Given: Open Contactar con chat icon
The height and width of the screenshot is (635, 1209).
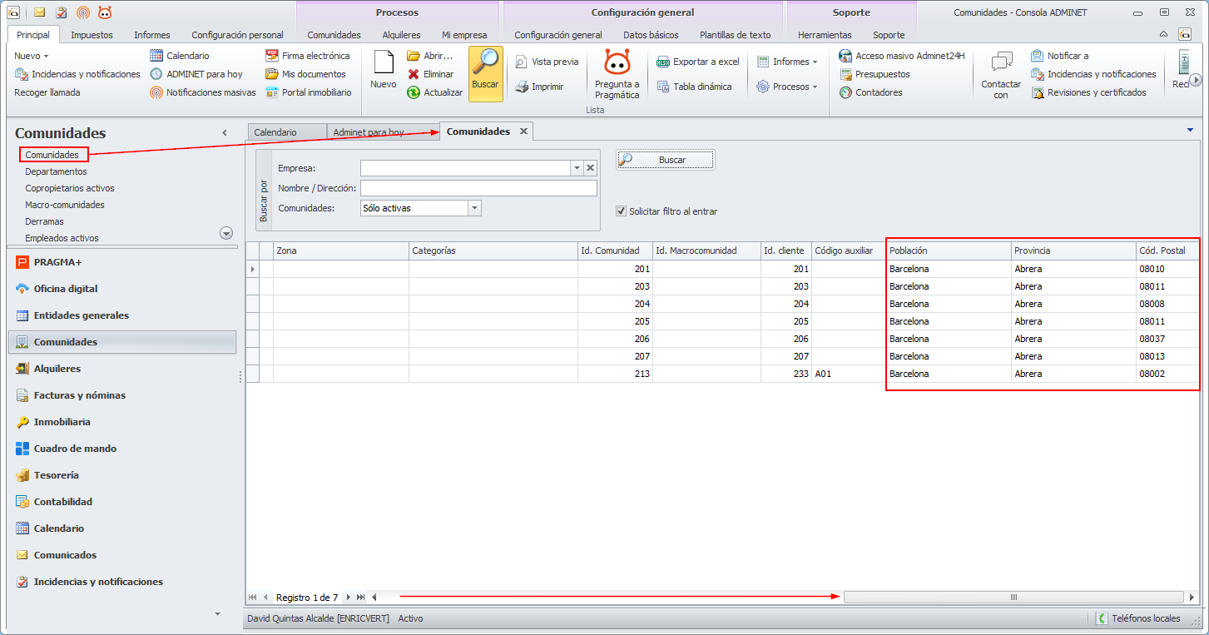Looking at the screenshot, I should pyautogui.click(x=1001, y=63).
